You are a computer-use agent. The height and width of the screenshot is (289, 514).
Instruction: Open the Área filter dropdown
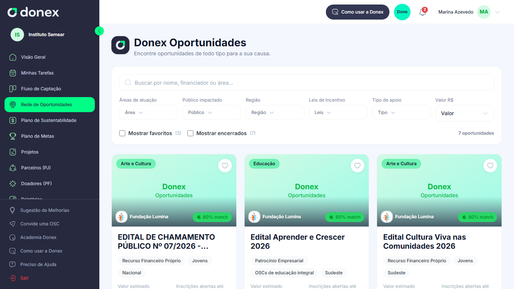[x=149, y=113]
